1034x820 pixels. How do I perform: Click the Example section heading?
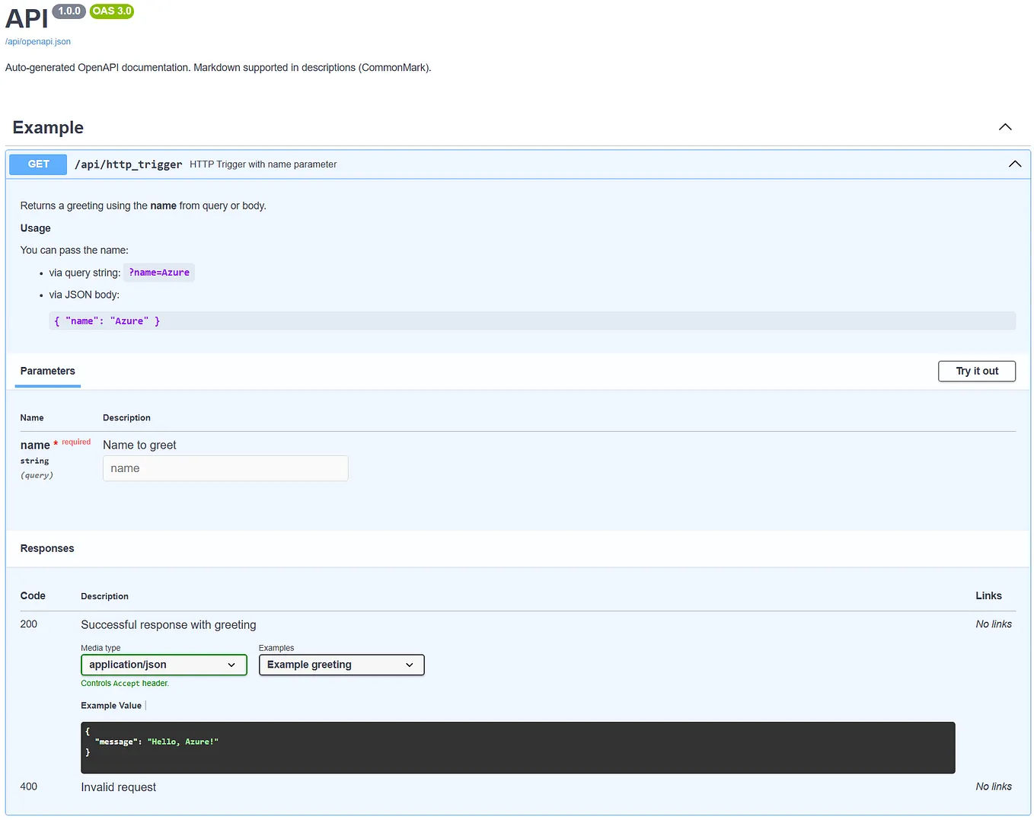[x=47, y=127]
